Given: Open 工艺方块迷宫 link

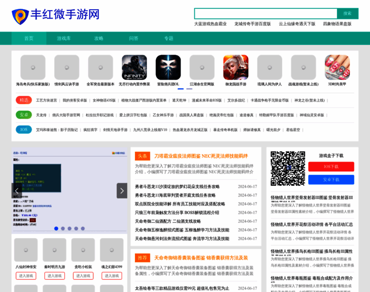Looking at the screenshot, I should pos(46,100).
